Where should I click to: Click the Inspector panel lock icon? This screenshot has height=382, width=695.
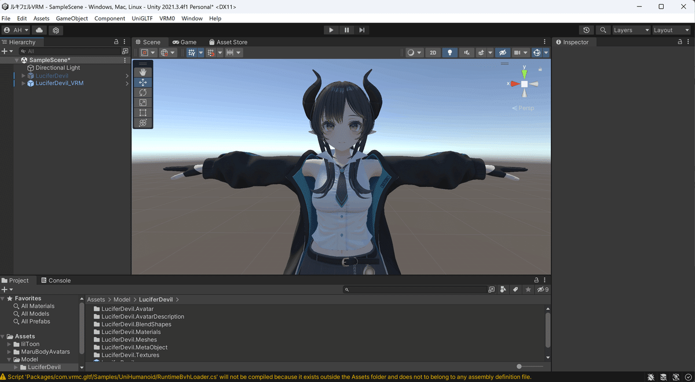pyautogui.click(x=680, y=42)
